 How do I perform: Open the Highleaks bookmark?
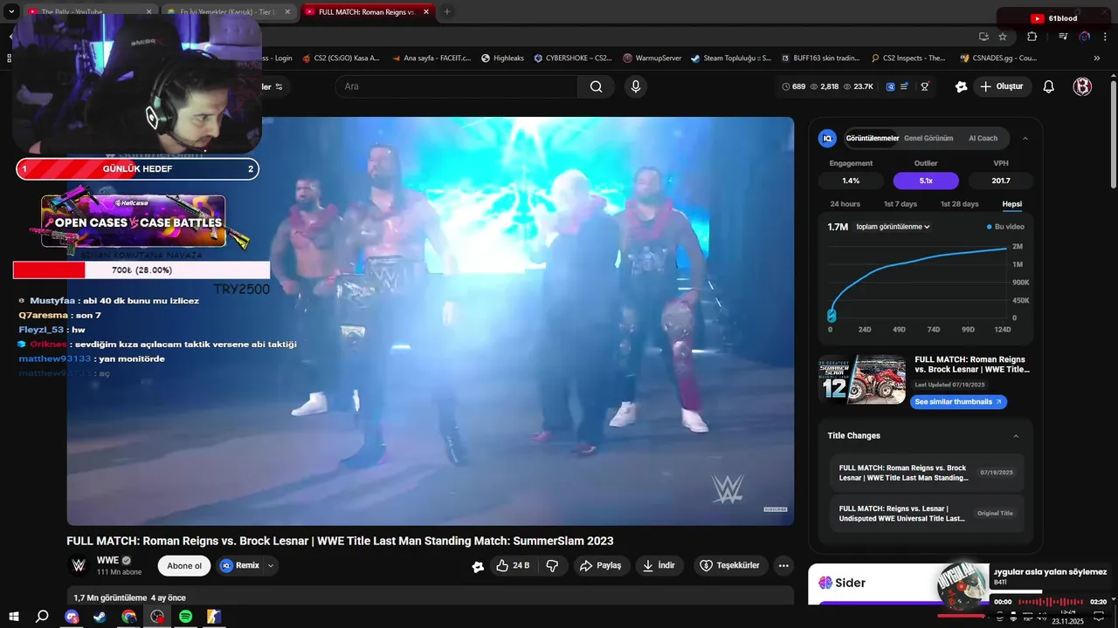pyautogui.click(x=502, y=58)
